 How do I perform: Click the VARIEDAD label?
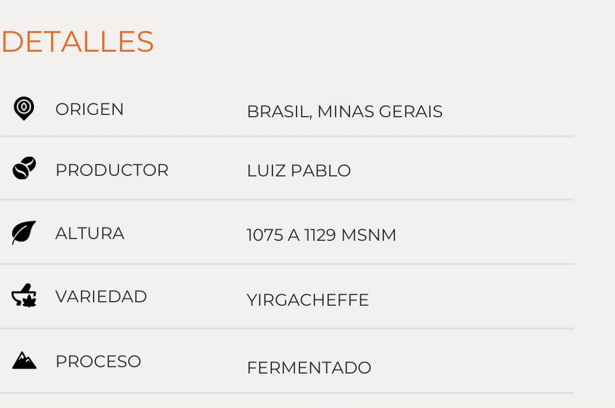click(101, 297)
